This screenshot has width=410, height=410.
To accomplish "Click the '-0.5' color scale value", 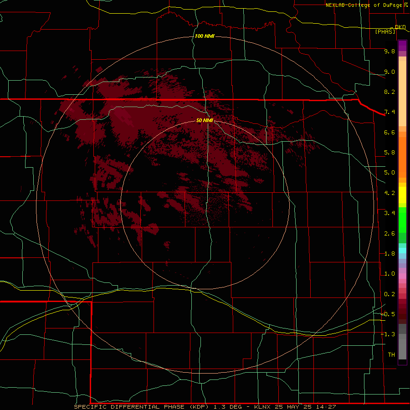I will coord(388,314).
